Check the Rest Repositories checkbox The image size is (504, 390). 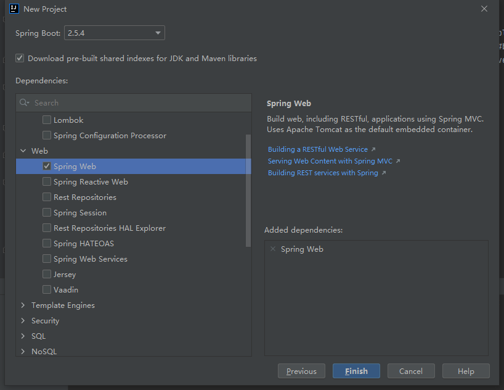point(47,197)
